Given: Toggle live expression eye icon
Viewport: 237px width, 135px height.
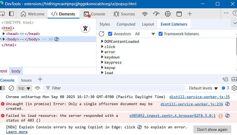Looking at the screenshot, I should coord(37,88).
